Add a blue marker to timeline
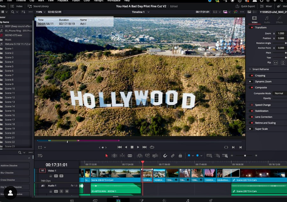 click(x=197, y=156)
